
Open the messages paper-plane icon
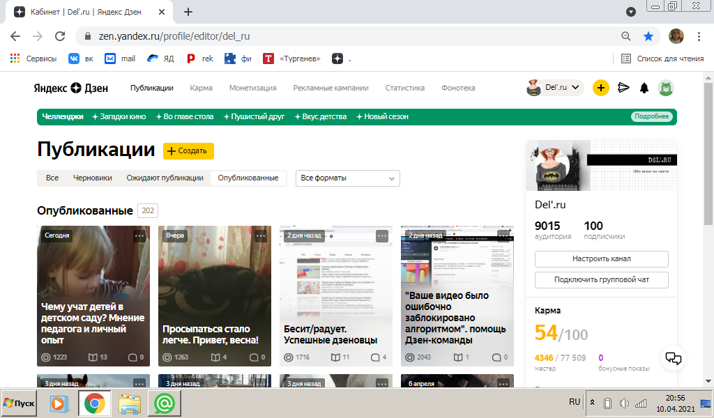(623, 88)
